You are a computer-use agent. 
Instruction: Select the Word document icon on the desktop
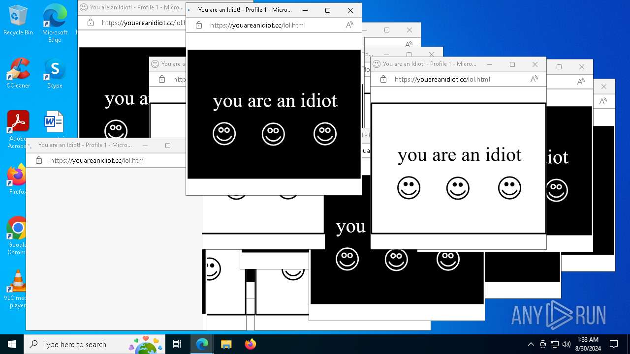(x=54, y=121)
